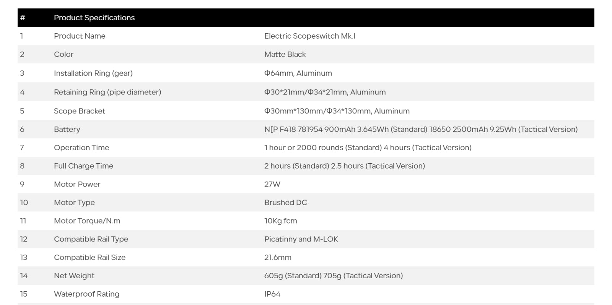This screenshot has width=612, height=305.
Task: Click the # column header
Action: (x=23, y=18)
